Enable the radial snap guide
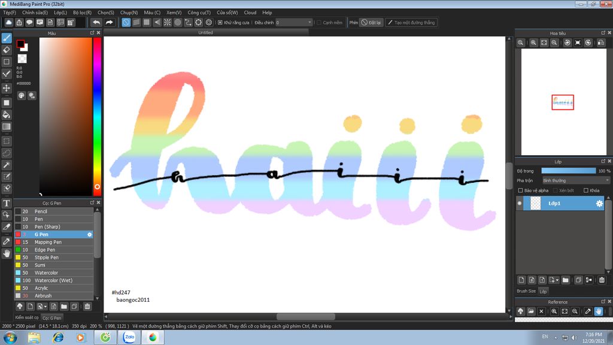Screen dimensions: 613x345 coord(168,23)
